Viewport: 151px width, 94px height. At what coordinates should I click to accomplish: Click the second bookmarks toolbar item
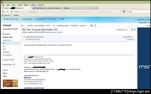pos(15,15)
